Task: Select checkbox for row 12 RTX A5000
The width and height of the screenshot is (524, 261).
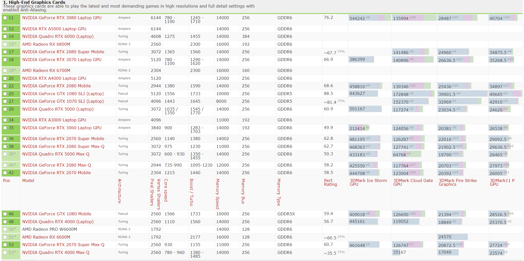Action: tap(5, 29)
